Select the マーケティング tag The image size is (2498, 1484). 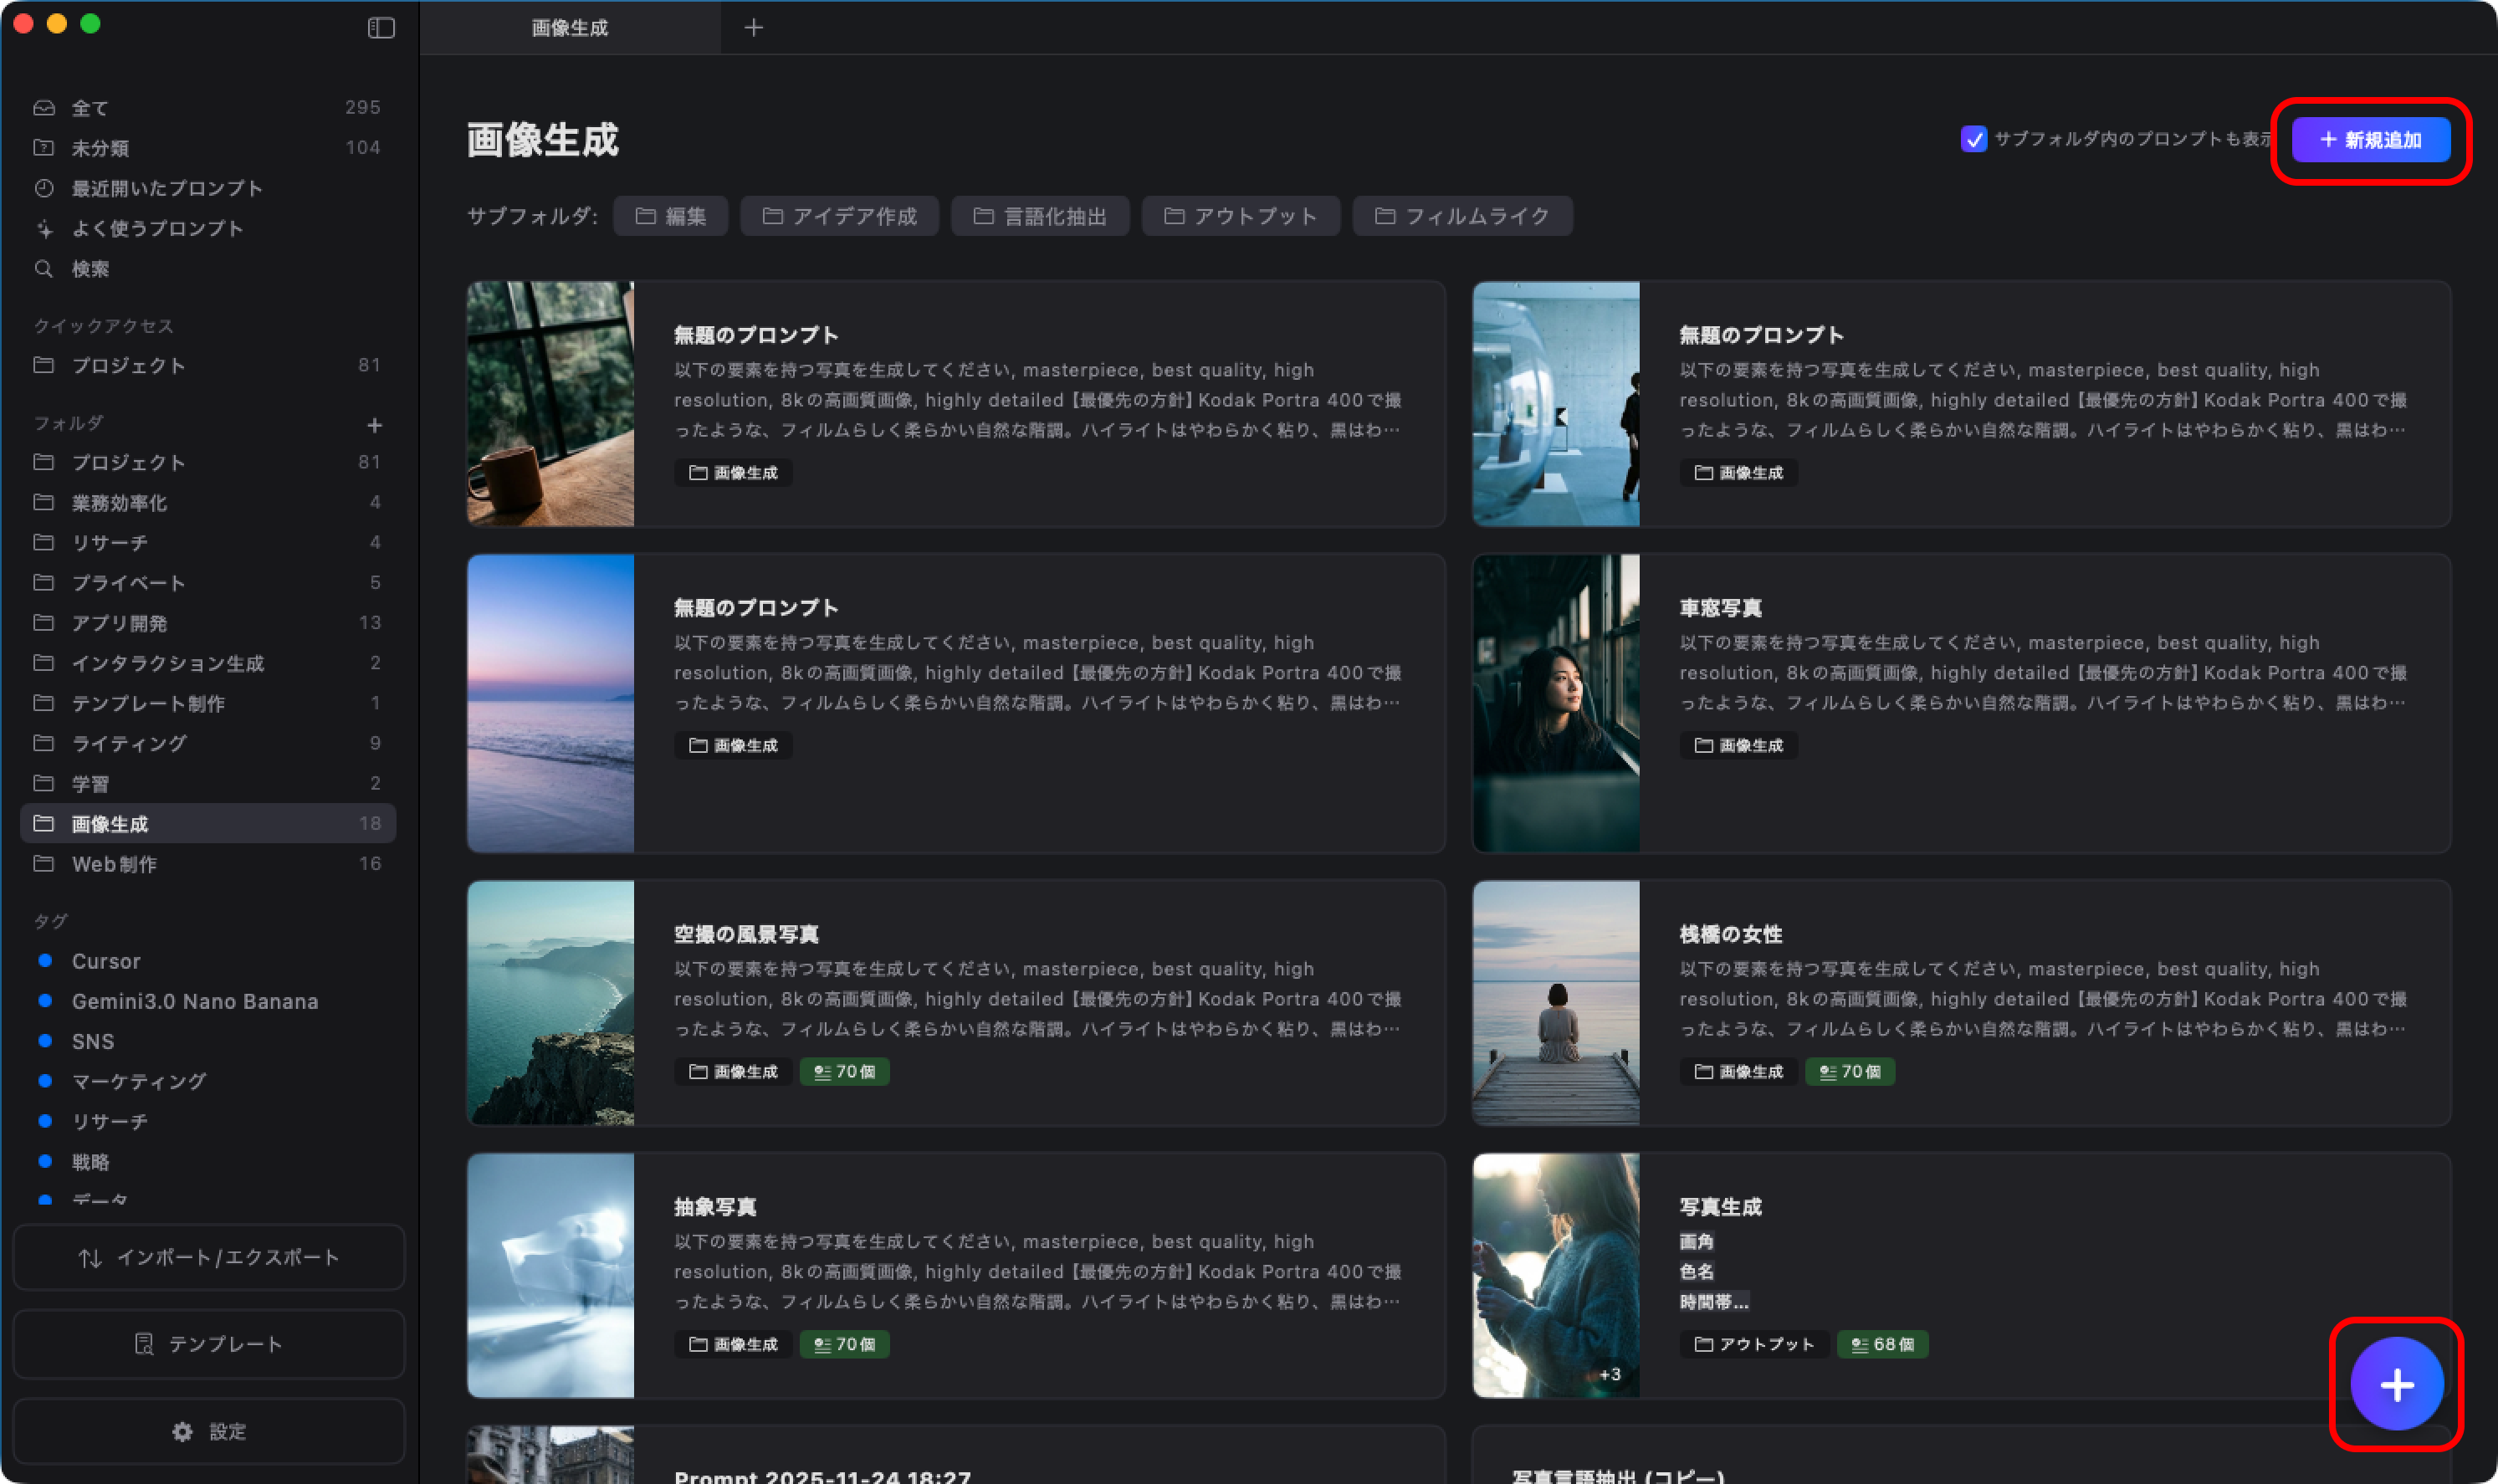(x=208, y=1081)
